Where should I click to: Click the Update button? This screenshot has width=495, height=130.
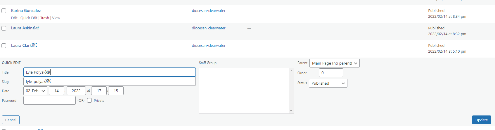coord(481,120)
